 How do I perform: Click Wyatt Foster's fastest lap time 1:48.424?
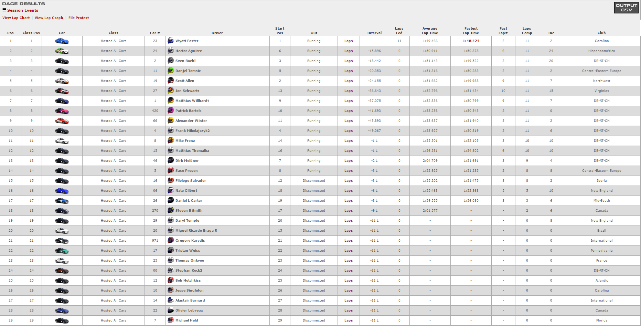pos(471,41)
